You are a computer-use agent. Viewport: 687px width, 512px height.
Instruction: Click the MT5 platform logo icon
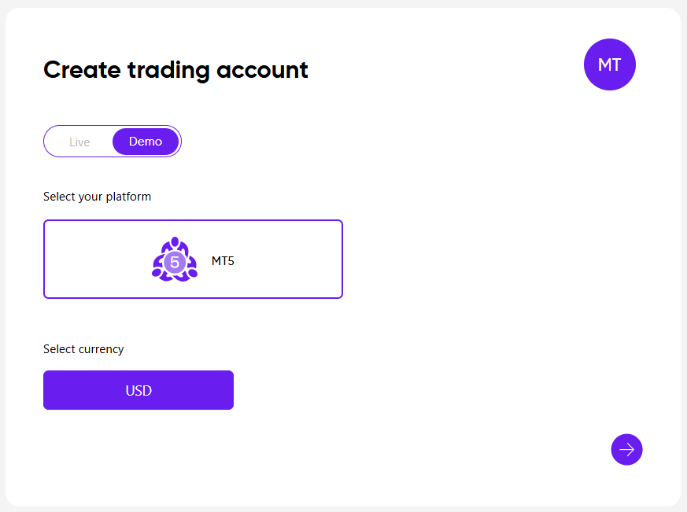pyautogui.click(x=174, y=259)
